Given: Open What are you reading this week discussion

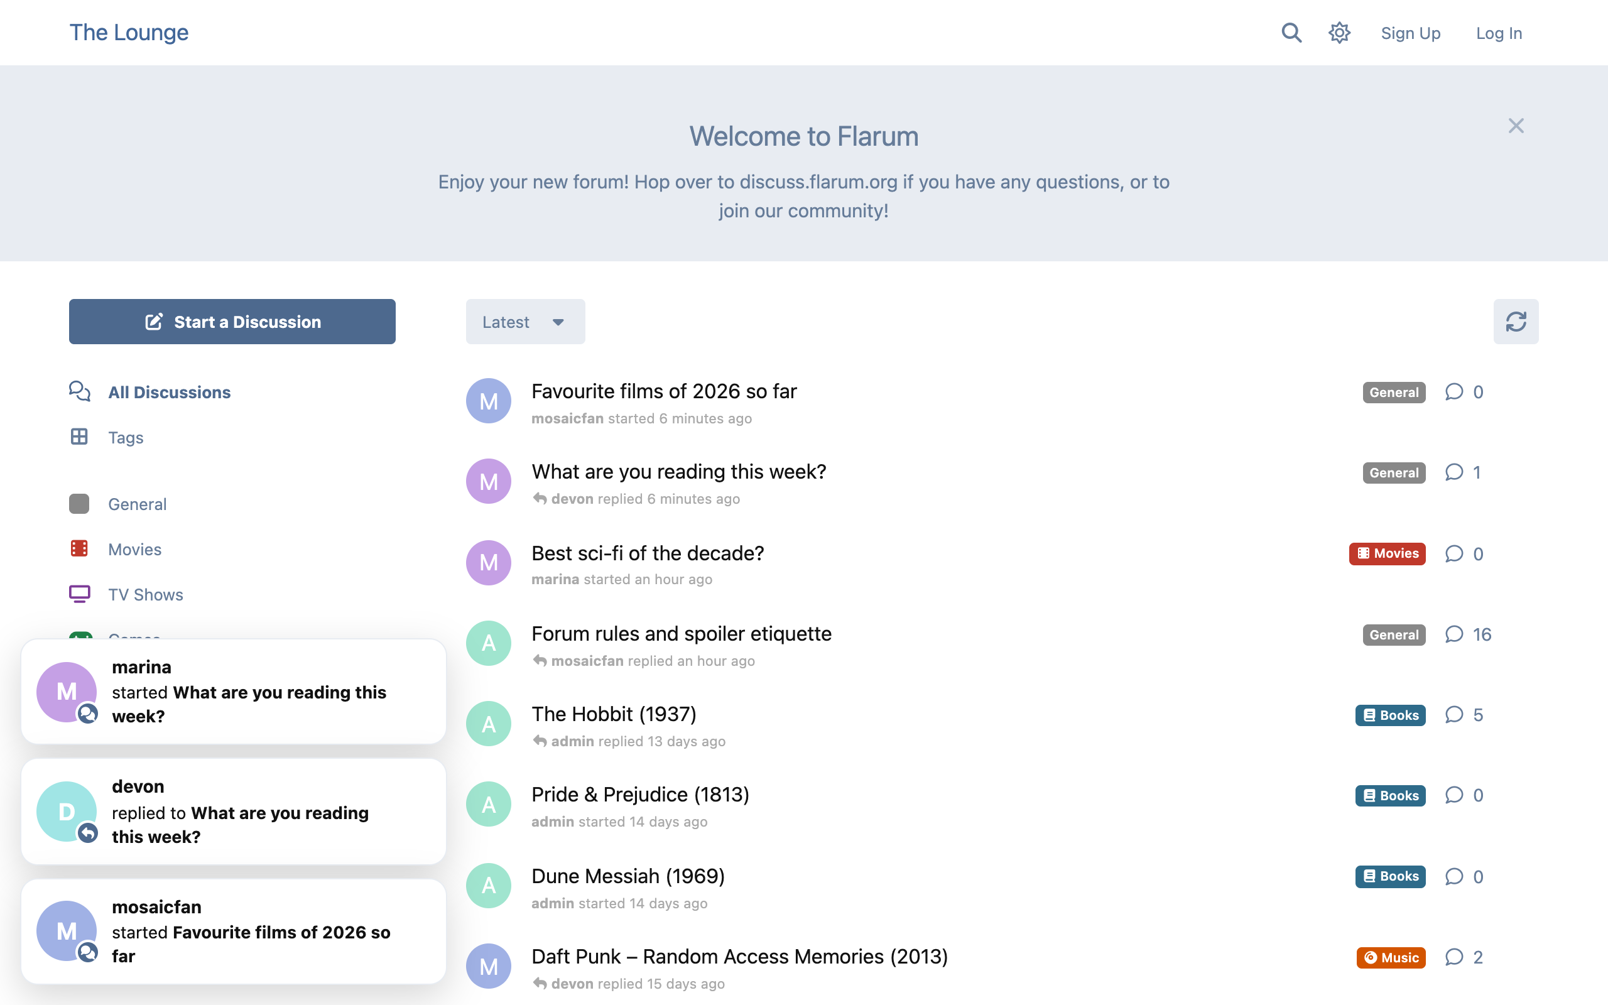Looking at the screenshot, I should click(678, 471).
